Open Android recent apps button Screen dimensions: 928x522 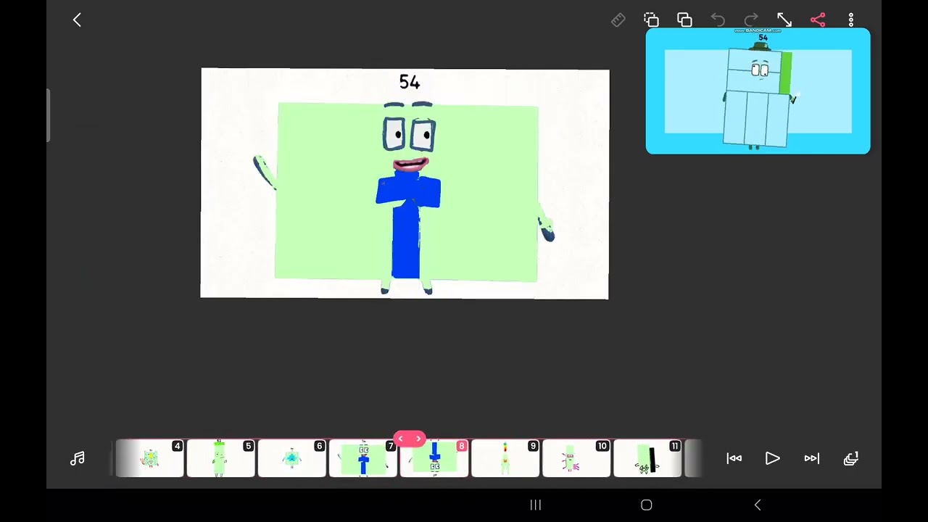(536, 505)
